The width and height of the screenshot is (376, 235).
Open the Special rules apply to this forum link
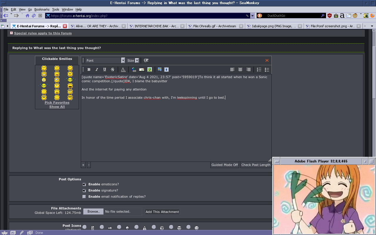click(x=43, y=33)
